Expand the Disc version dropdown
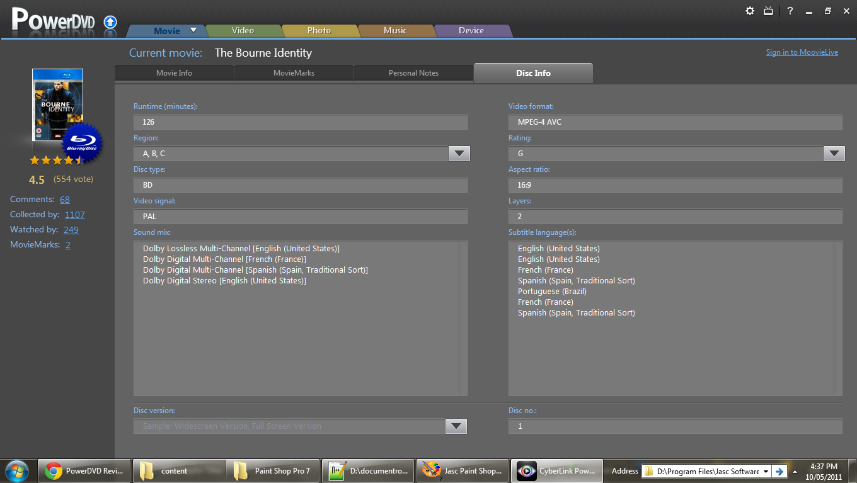This screenshot has height=483, width=857. pos(456,426)
